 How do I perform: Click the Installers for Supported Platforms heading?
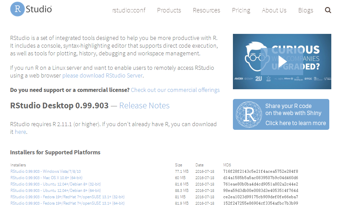pos(55,152)
